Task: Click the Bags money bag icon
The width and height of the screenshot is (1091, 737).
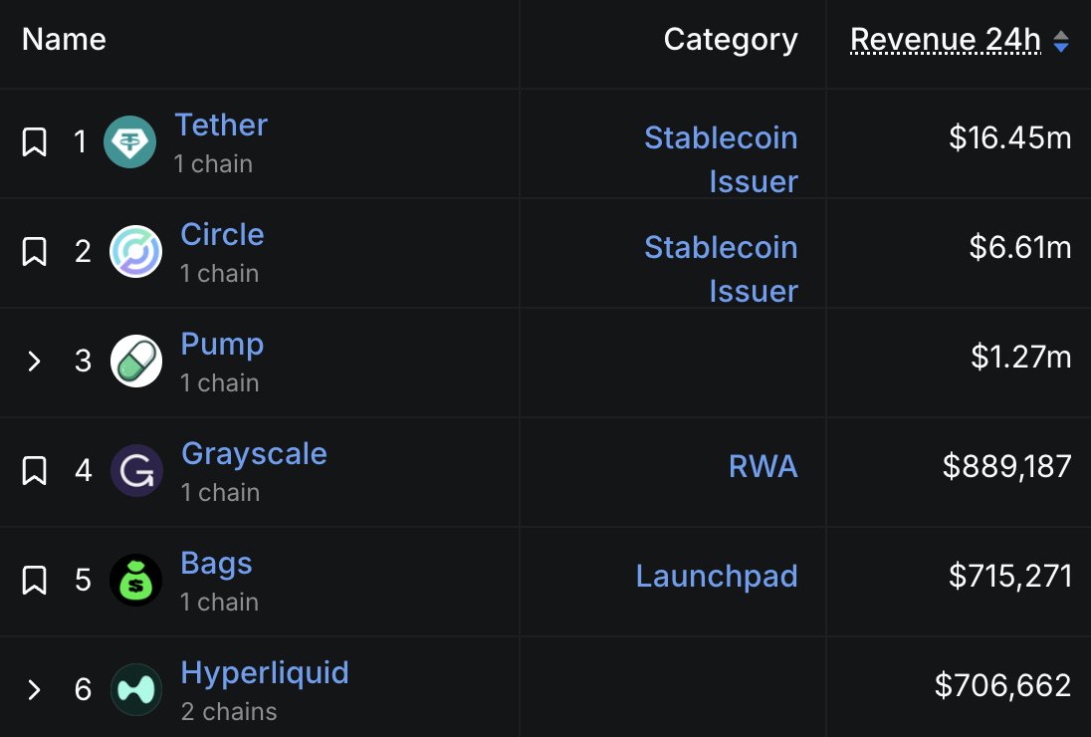Action: point(135,580)
